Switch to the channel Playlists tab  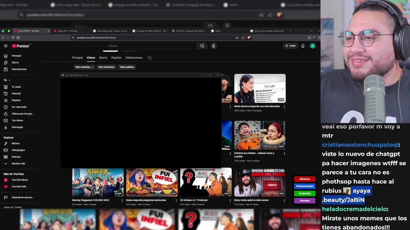[116, 58]
